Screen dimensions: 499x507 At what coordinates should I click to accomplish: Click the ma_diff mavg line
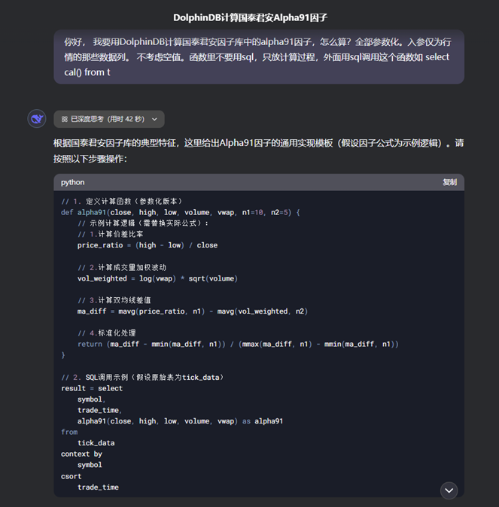(192, 311)
